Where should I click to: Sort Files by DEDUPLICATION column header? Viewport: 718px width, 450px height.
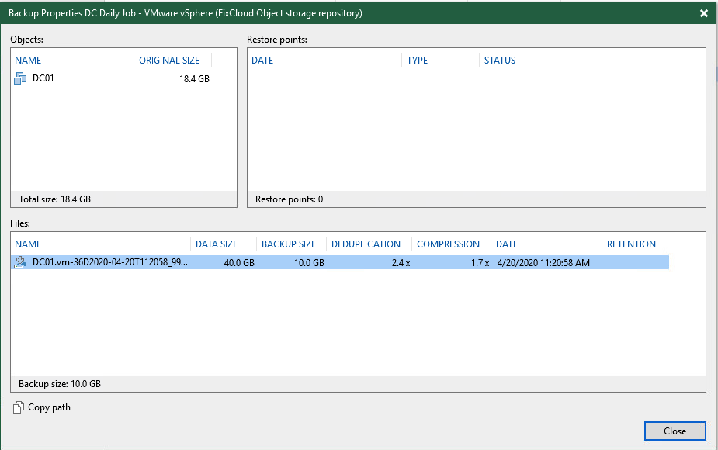[366, 244]
